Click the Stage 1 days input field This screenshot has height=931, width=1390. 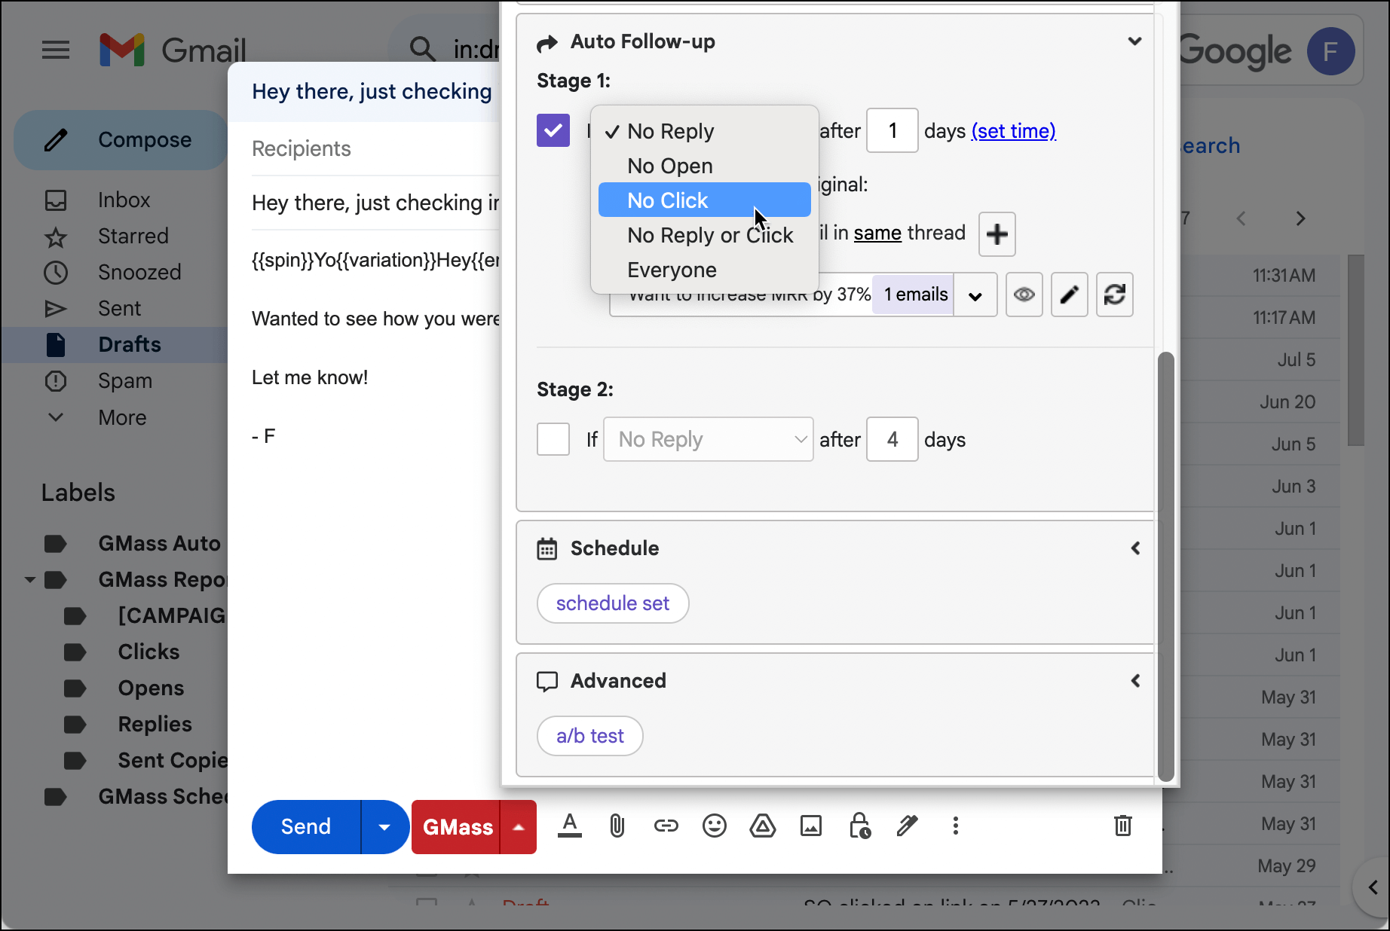(x=892, y=130)
